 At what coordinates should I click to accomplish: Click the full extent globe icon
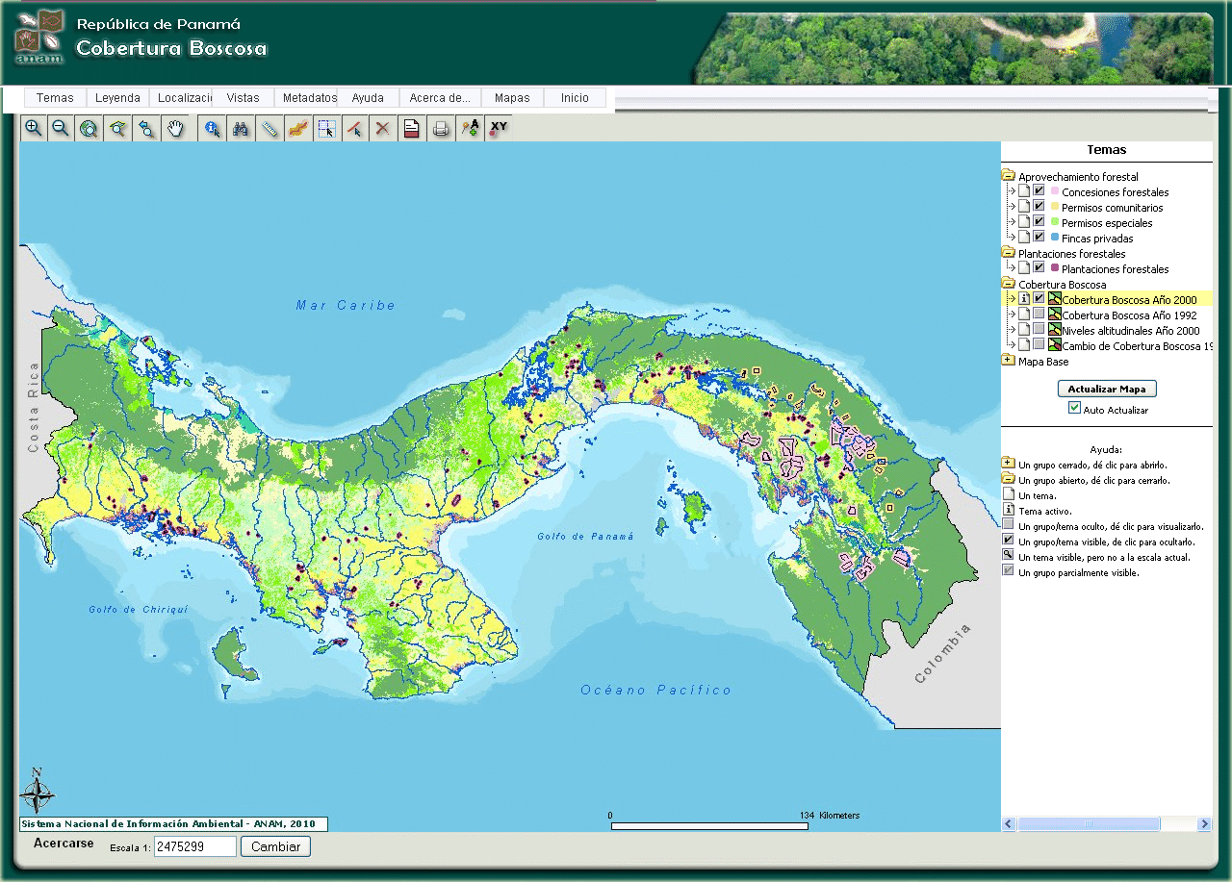(x=89, y=127)
